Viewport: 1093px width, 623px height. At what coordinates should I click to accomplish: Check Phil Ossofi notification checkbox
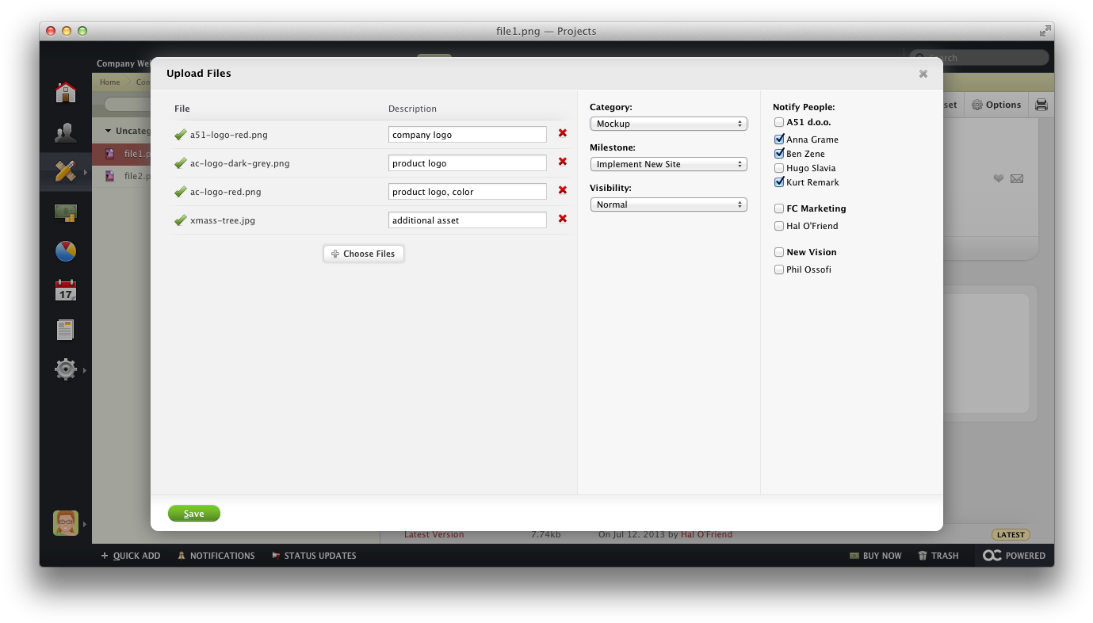point(779,269)
